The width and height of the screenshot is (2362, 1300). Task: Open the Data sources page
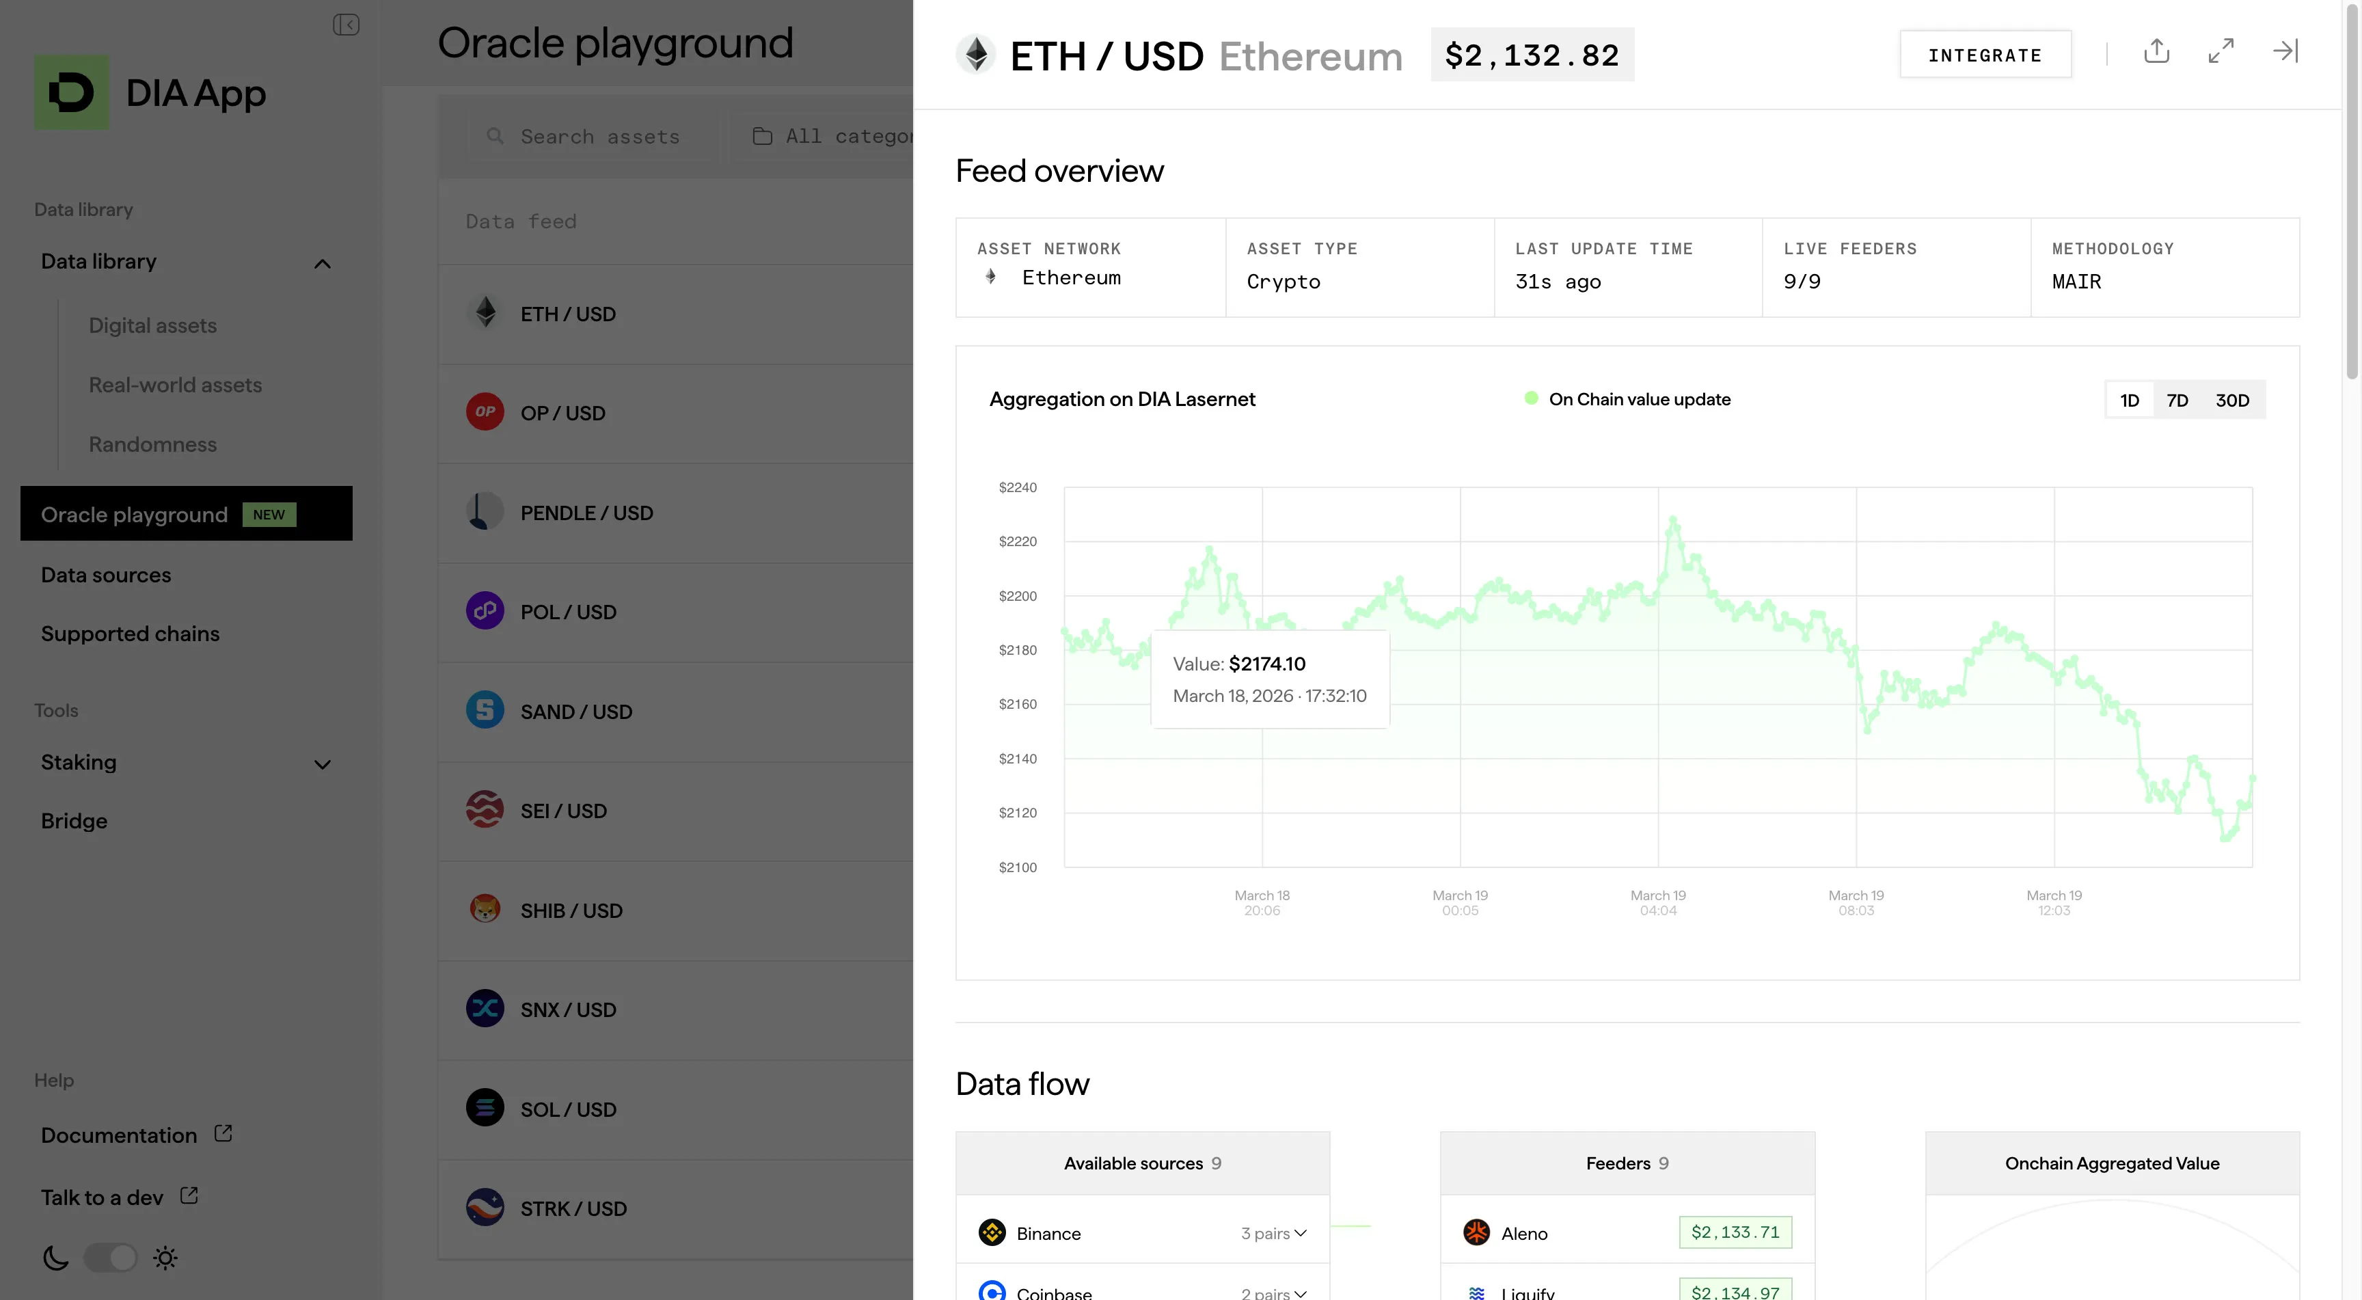[x=107, y=575]
